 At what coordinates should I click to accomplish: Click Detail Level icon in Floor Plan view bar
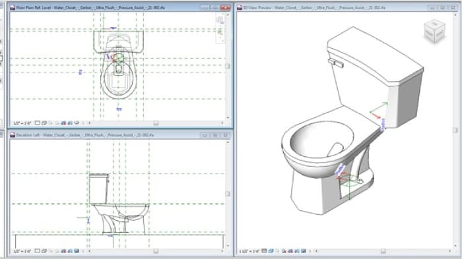coord(38,123)
